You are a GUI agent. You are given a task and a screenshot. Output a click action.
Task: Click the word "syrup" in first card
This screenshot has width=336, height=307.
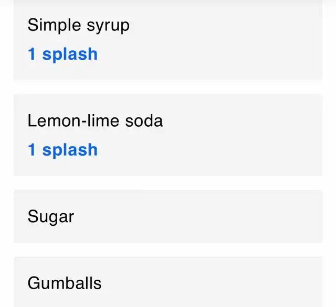coord(108,27)
